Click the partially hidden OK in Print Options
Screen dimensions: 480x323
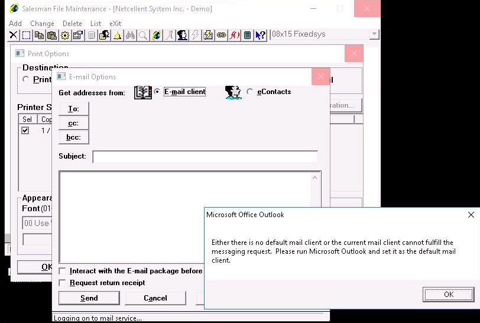coord(35,267)
